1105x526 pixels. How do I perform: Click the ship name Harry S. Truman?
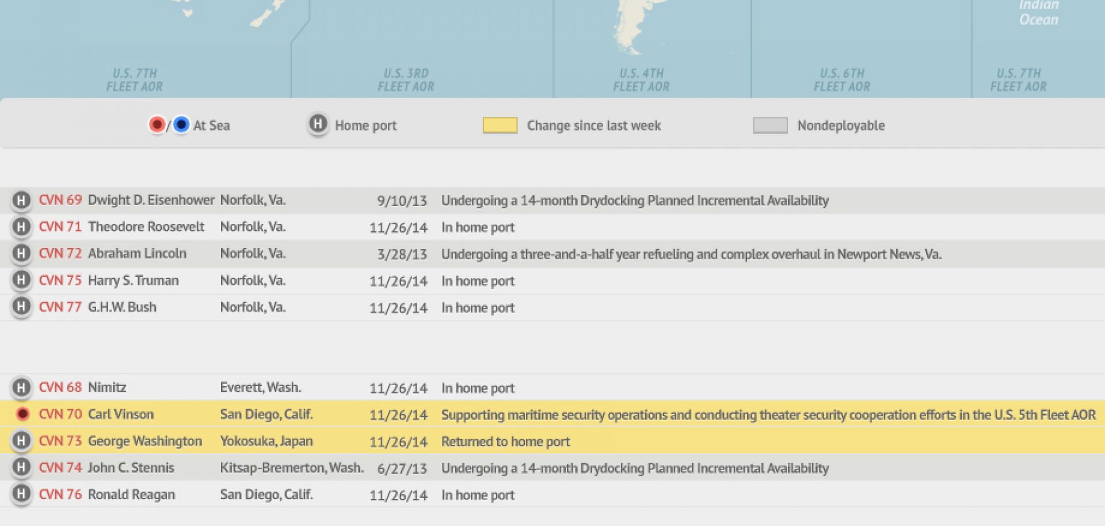pos(133,280)
